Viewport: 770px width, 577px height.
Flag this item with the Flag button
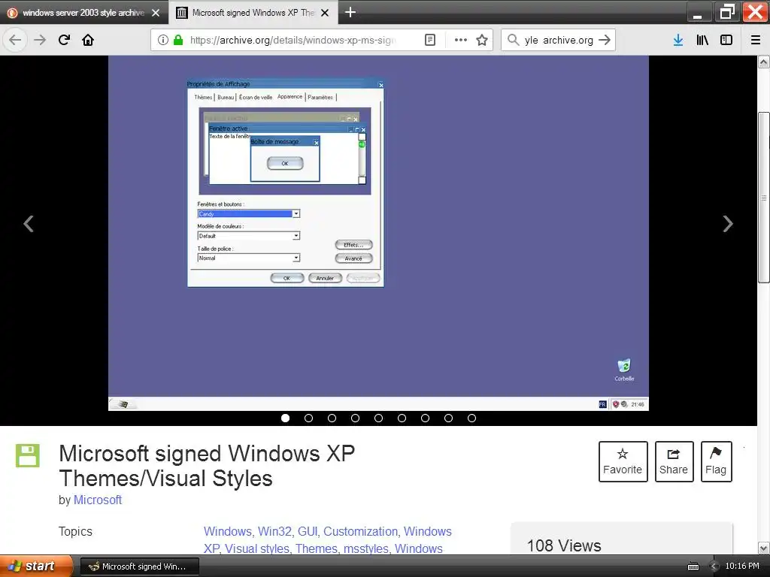(716, 461)
